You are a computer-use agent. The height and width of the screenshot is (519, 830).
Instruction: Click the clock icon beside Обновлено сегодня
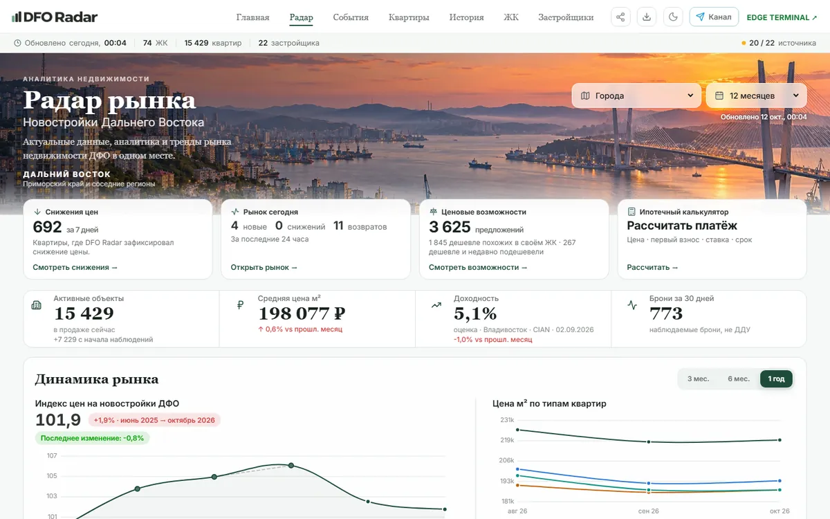(17, 43)
